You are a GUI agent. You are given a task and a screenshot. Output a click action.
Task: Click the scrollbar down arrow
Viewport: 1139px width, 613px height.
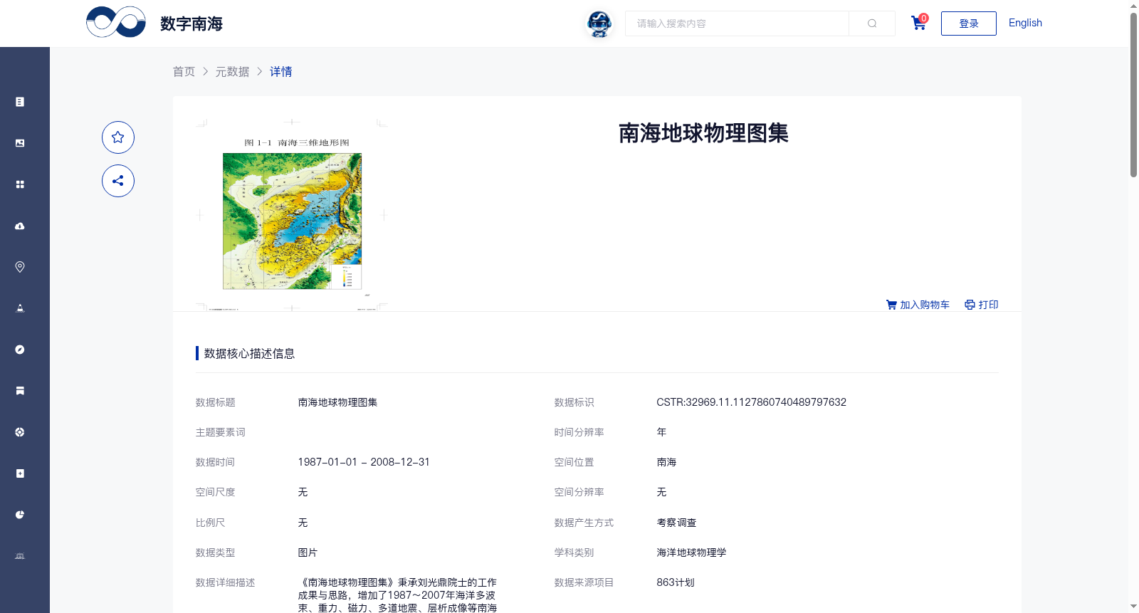coord(1133,607)
